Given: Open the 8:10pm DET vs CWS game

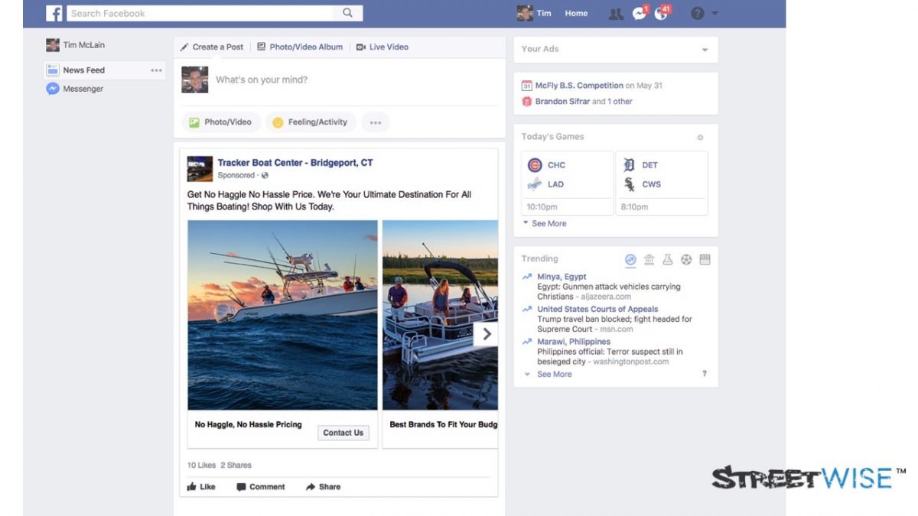Looking at the screenshot, I should point(662,183).
